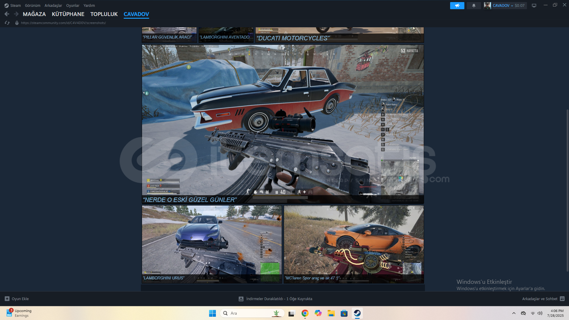Click Oyun Ekle to add a game
569x320 pixels.
[20, 299]
